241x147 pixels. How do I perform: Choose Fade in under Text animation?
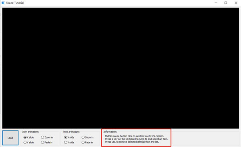click(x=87, y=142)
